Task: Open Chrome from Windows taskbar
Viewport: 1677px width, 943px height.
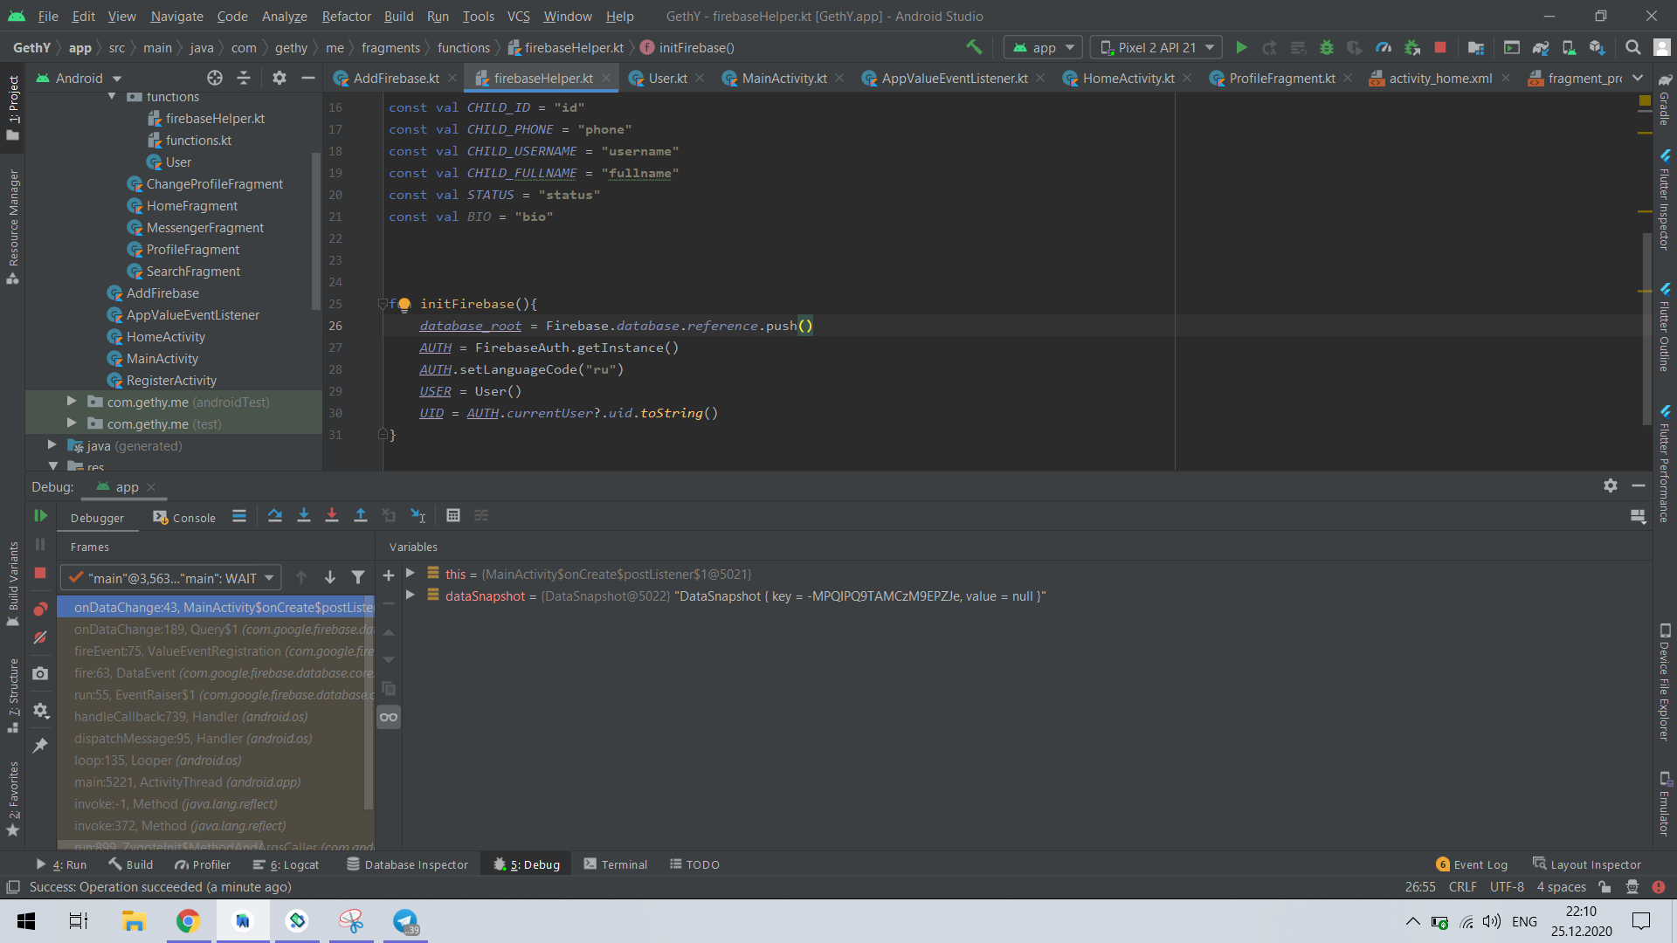Action: (188, 921)
